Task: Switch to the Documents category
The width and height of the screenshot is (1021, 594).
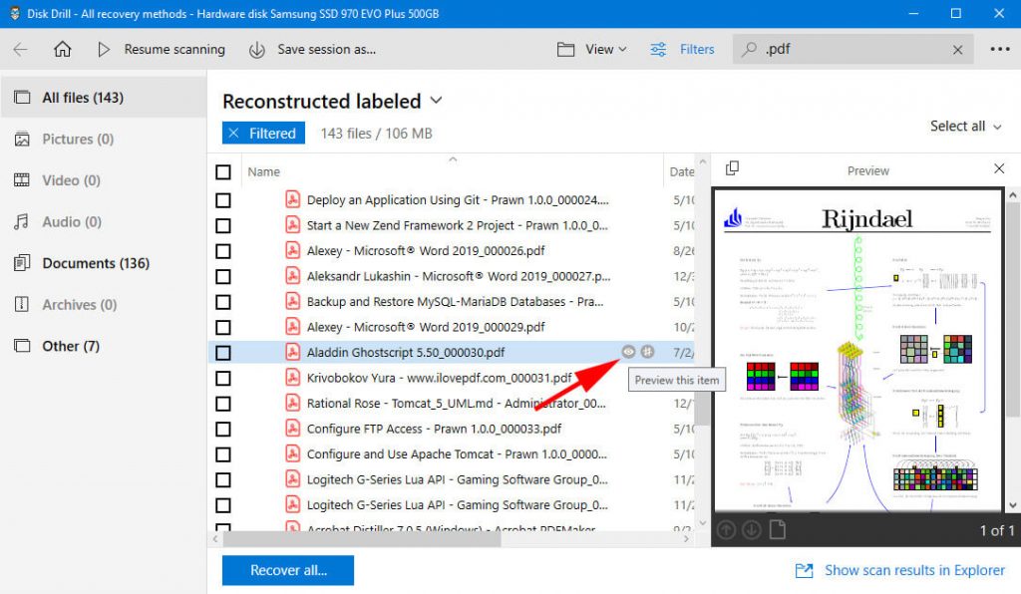Action: (90, 263)
